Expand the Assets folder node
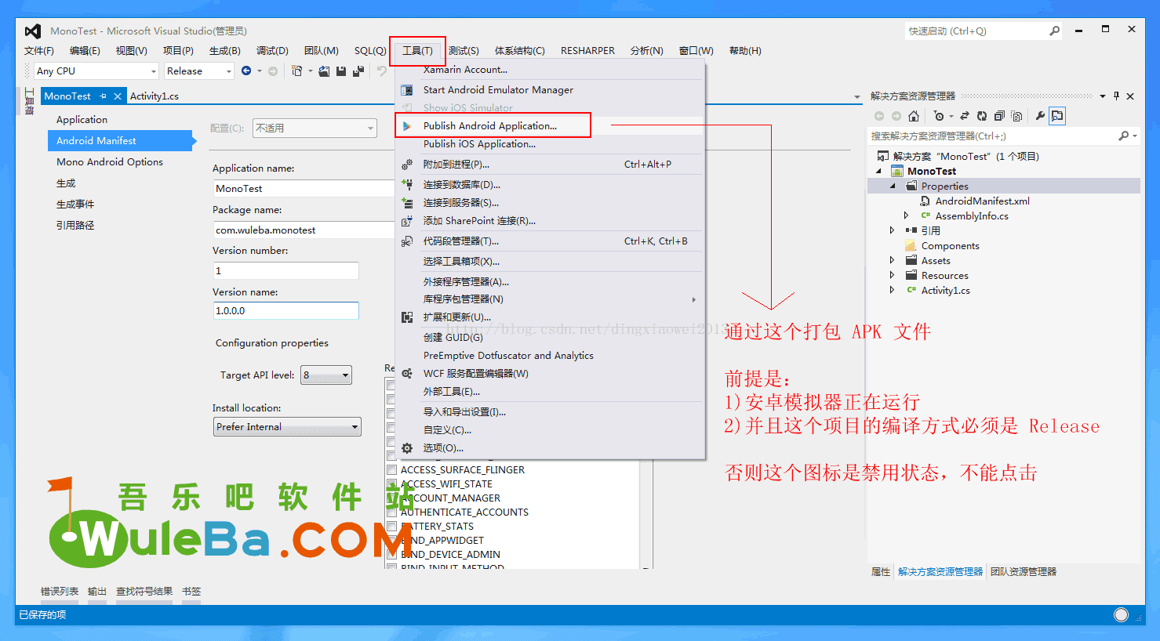The height and width of the screenshot is (641, 1160). pyautogui.click(x=893, y=260)
